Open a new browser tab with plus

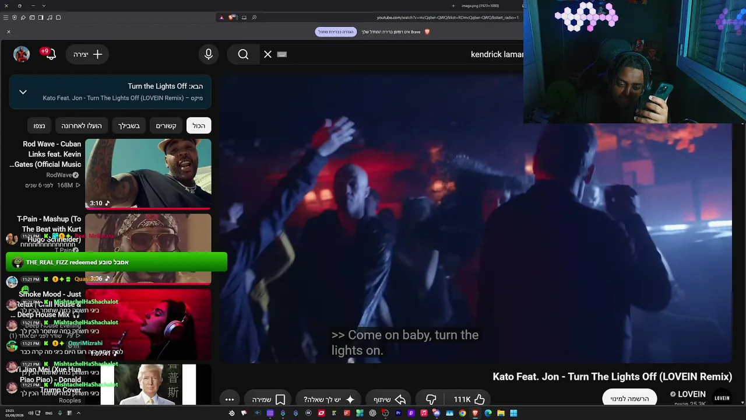(x=453, y=6)
